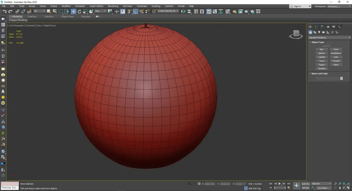Open the Curve Editor icon
352x191 pixels.
pos(215,11)
